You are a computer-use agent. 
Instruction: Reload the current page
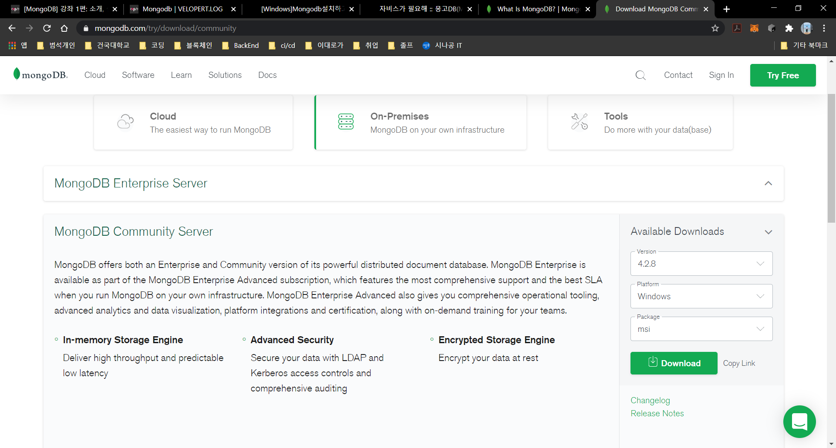[x=47, y=28]
